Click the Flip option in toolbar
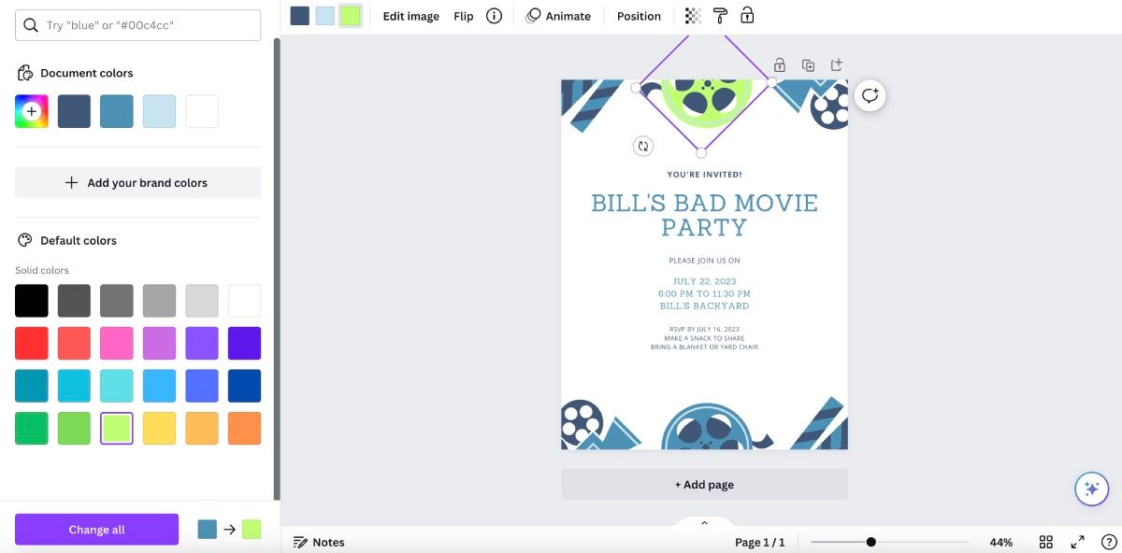This screenshot has width=1122, height=553. 464,16
